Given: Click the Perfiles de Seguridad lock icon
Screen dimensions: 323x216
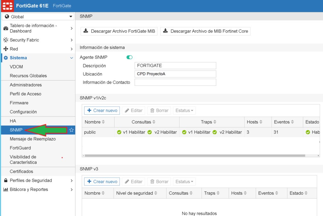Looking at the screenshot, I should coord(5,180).
